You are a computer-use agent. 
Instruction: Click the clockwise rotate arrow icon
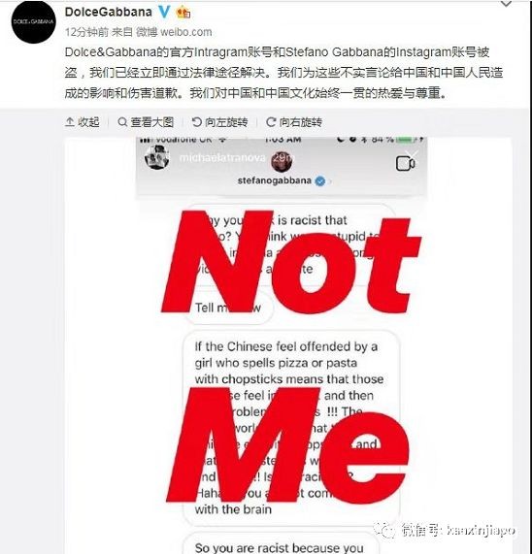click(x=271, y=122)
